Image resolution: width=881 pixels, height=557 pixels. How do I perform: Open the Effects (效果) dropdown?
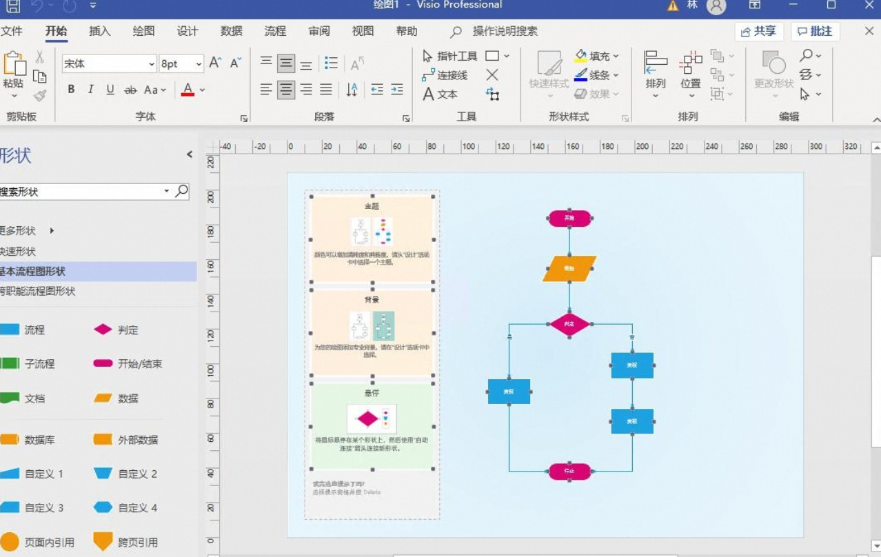tap(596, 94)
